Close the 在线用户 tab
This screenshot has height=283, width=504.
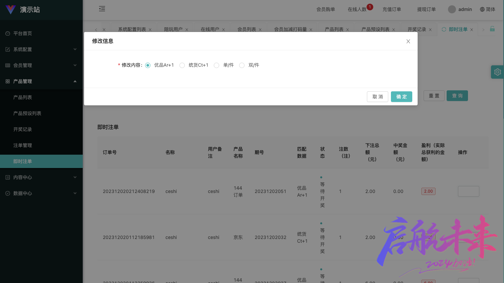pos(223,30)
